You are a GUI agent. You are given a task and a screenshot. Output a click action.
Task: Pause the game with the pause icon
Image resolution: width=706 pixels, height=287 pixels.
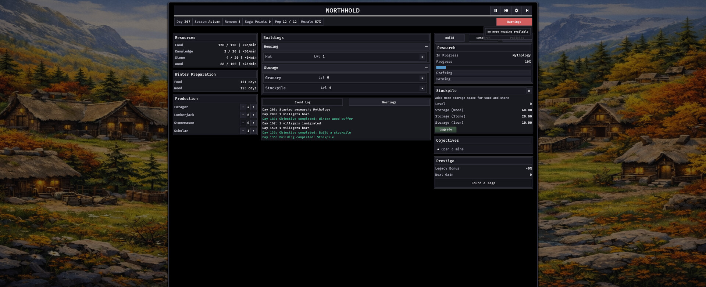(495, 11)
